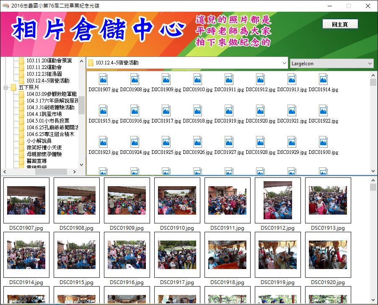Click thumbnail panel scroll down arrow
Viewport: 378px width, 305px height.
[373, 300]
